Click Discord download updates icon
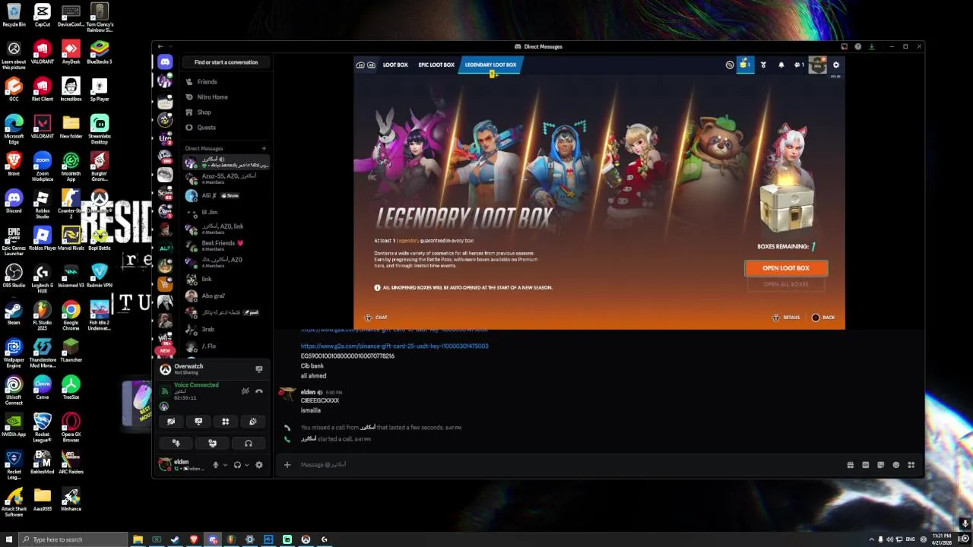 click(871, 46)
